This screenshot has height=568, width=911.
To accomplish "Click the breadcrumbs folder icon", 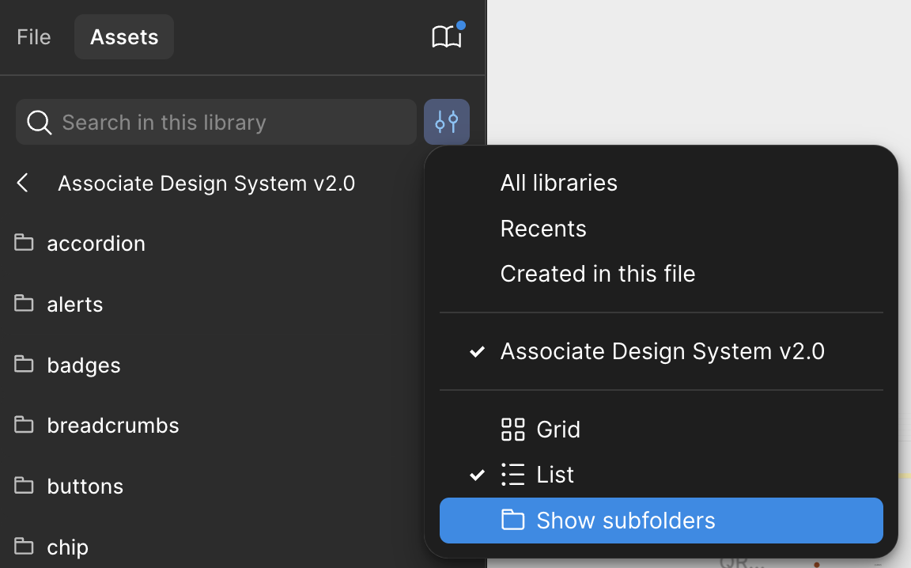I will tap(24, 424).
